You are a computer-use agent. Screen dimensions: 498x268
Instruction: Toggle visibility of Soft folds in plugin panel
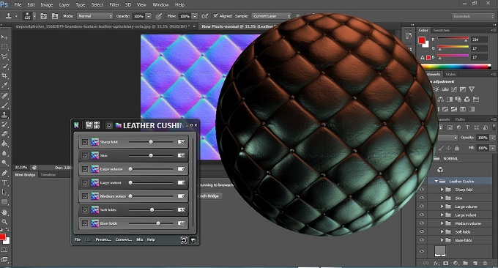click(x=85, y=210)
